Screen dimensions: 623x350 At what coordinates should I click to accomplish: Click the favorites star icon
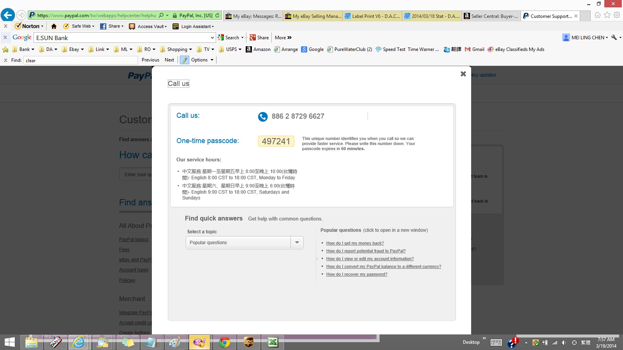(607, 15)
